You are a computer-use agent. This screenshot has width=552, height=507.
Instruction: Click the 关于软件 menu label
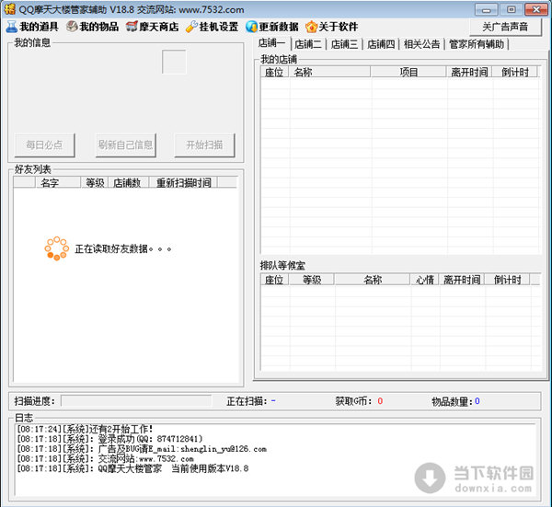click(338, 27)
